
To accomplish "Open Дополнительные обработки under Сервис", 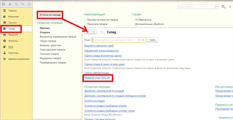I will (x=149, y=24).
